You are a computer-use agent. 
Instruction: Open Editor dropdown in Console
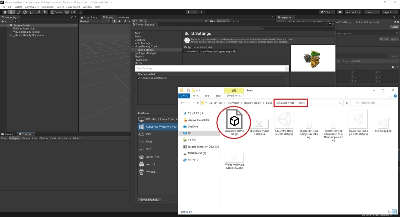(77, 138)
